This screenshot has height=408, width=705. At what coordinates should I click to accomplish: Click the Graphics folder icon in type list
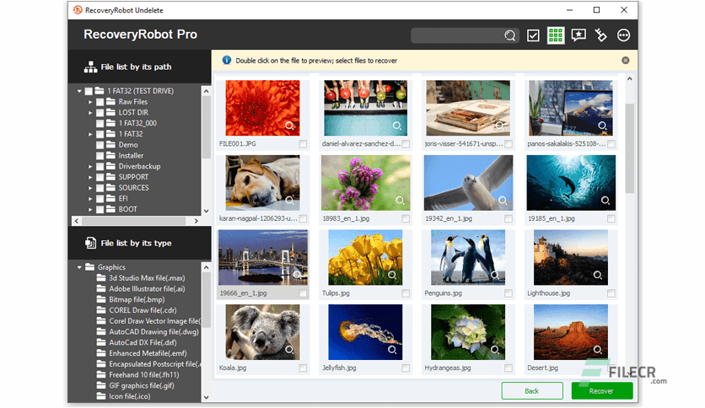[90, 267]
